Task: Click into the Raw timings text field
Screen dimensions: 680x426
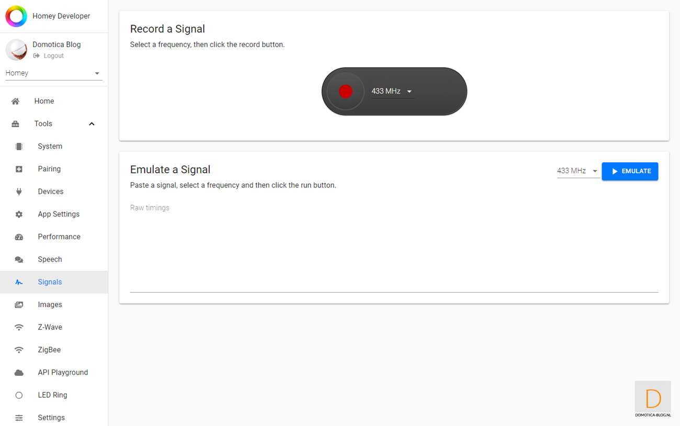Action: [394, 246]
